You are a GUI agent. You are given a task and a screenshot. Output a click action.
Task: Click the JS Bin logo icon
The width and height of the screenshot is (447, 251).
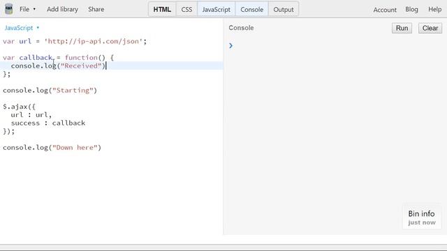[x=9, y=9]
